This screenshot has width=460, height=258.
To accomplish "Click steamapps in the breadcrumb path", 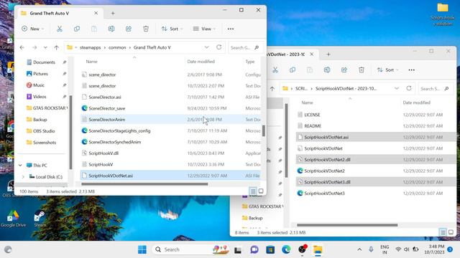I will click(x=90, y=47).
